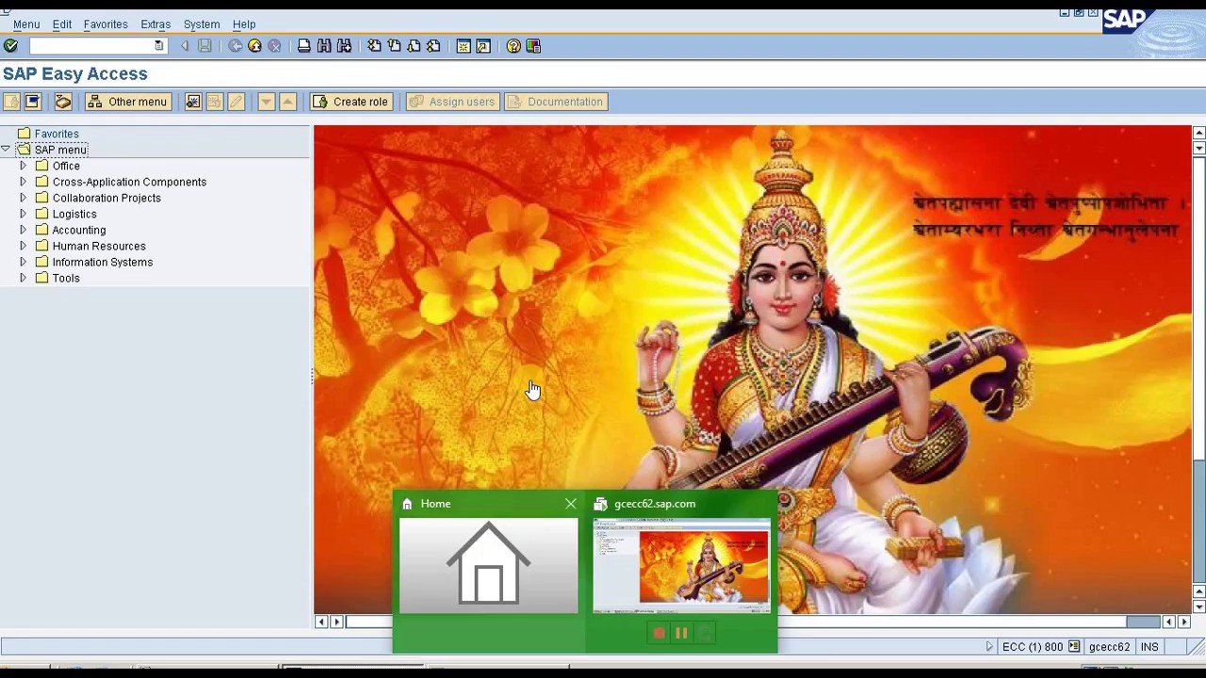Screen dimensions: 1206x678
Task: Click the Next Page icon
Action: click(x=414, y=46)
